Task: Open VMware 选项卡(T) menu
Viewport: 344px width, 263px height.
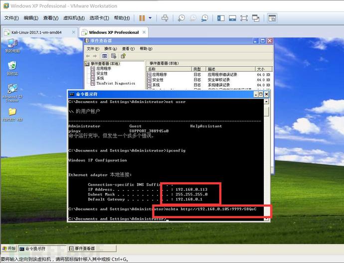Action: [x=99, y=18]
